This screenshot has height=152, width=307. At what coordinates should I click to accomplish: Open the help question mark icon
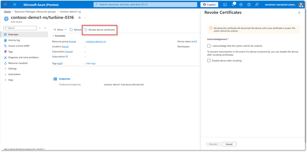[249, 5]
